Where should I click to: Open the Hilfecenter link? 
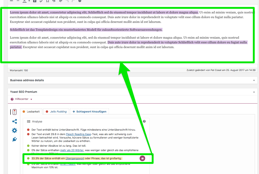22,99
